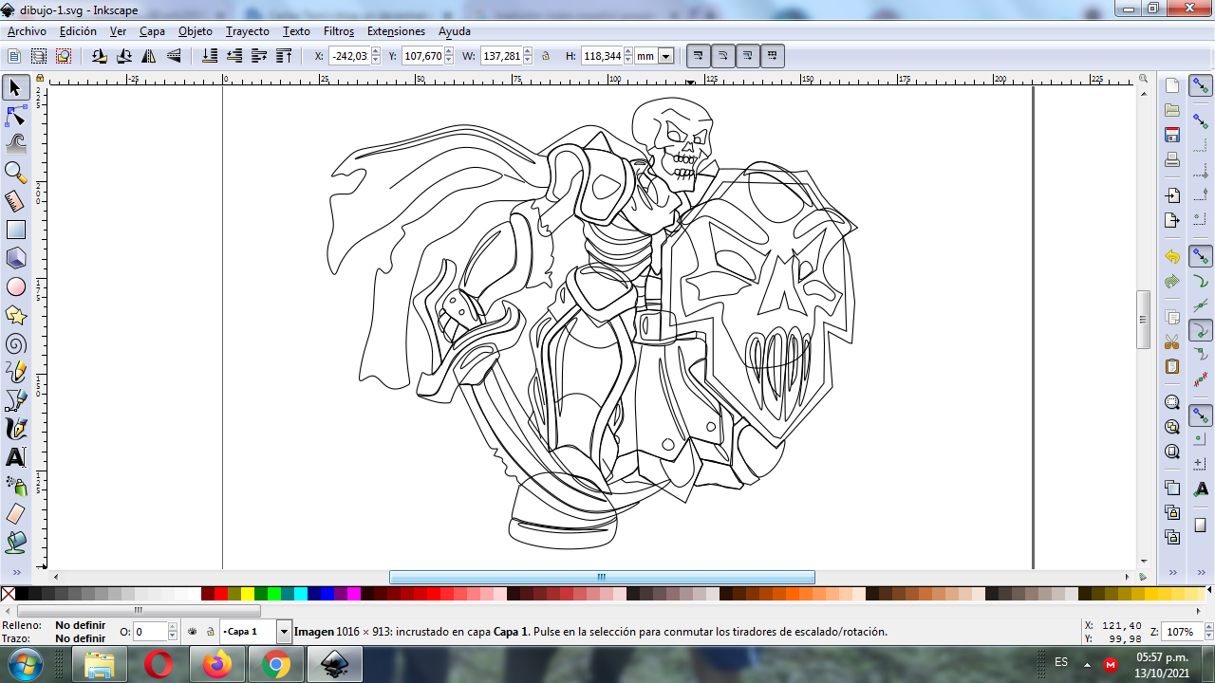Select the Star and polygon tool

coord(15,315)
